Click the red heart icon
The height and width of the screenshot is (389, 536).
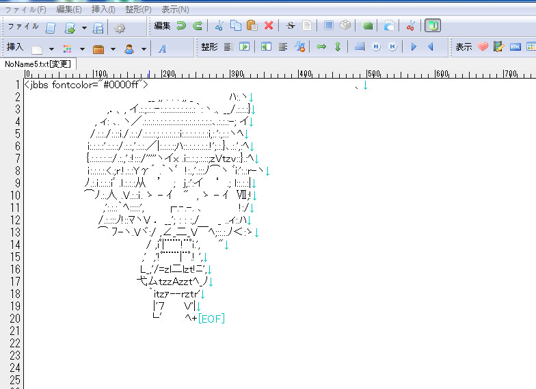pyautogui.click(x=483, y=47)
